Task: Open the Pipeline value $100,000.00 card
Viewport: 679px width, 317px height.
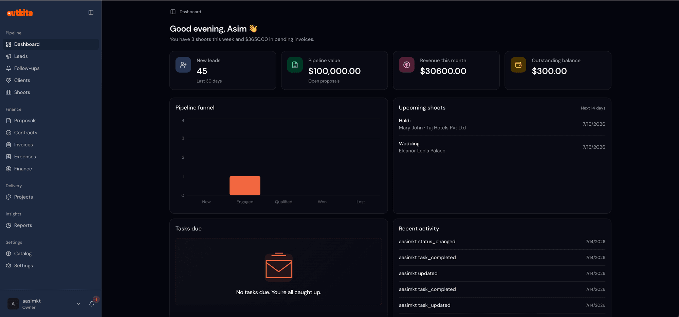Action: [x=334, y=70]
